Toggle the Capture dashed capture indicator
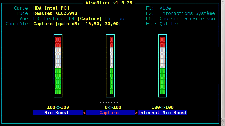 pos(109,102)
